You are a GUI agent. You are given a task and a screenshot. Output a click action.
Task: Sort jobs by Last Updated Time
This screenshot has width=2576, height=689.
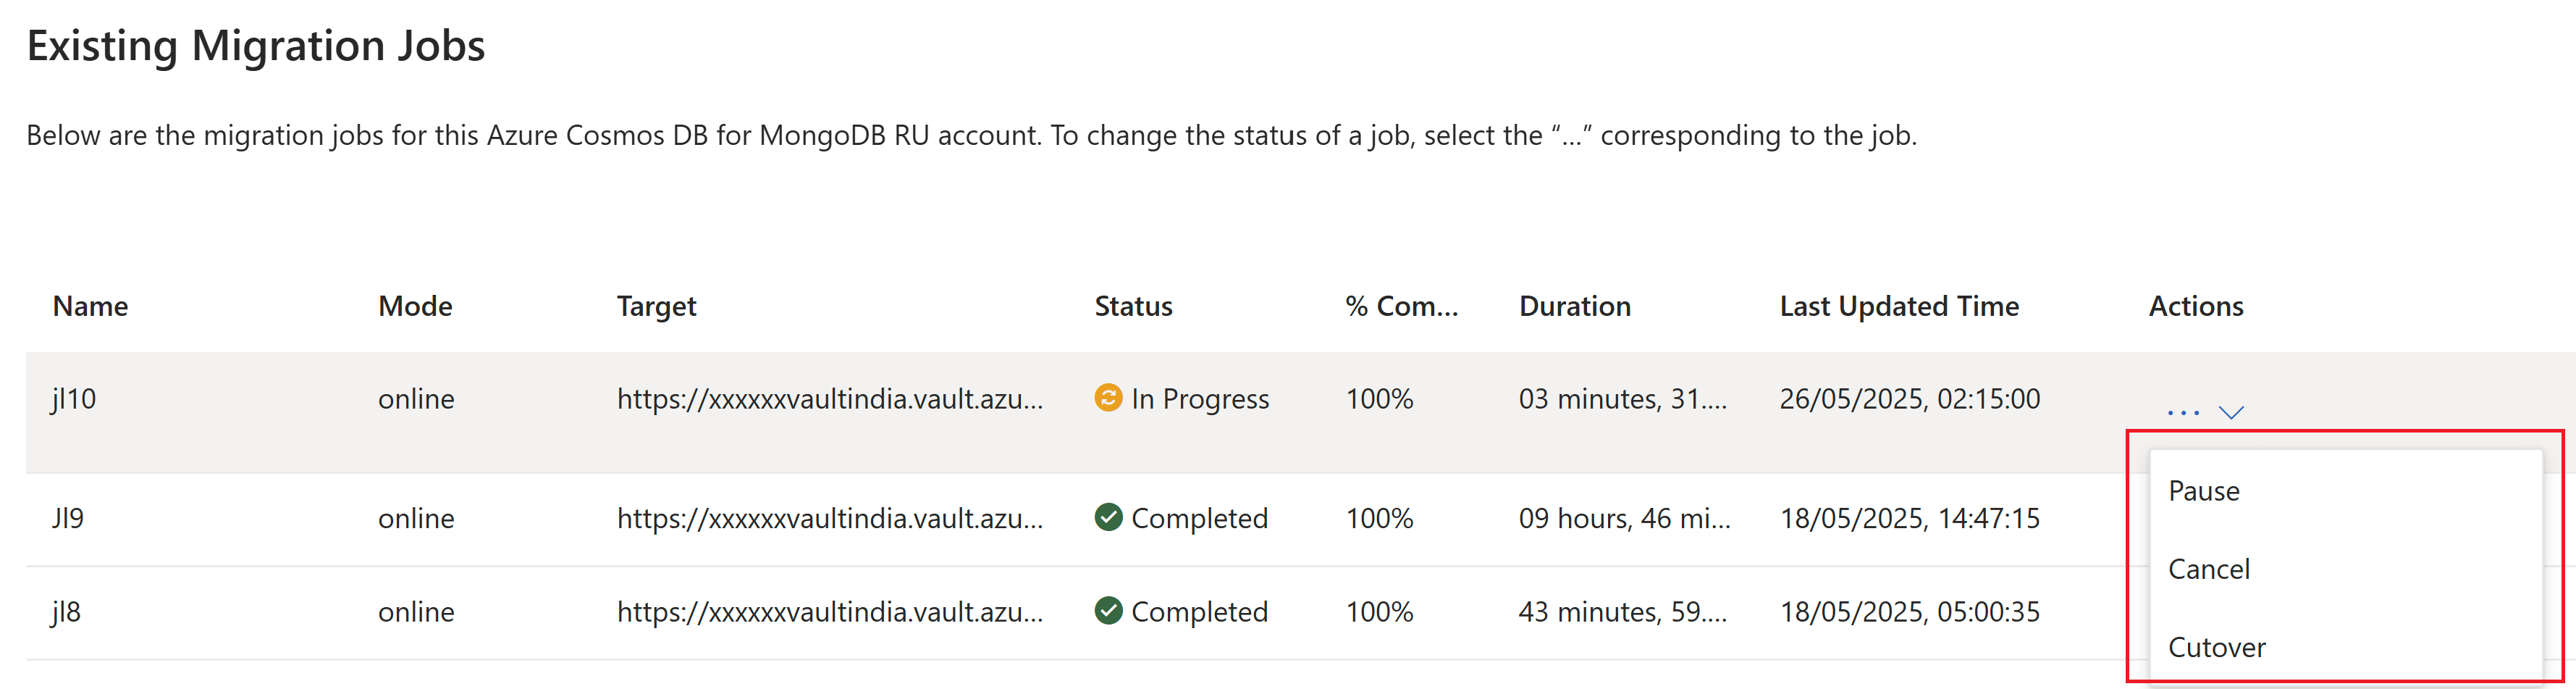1899,306
